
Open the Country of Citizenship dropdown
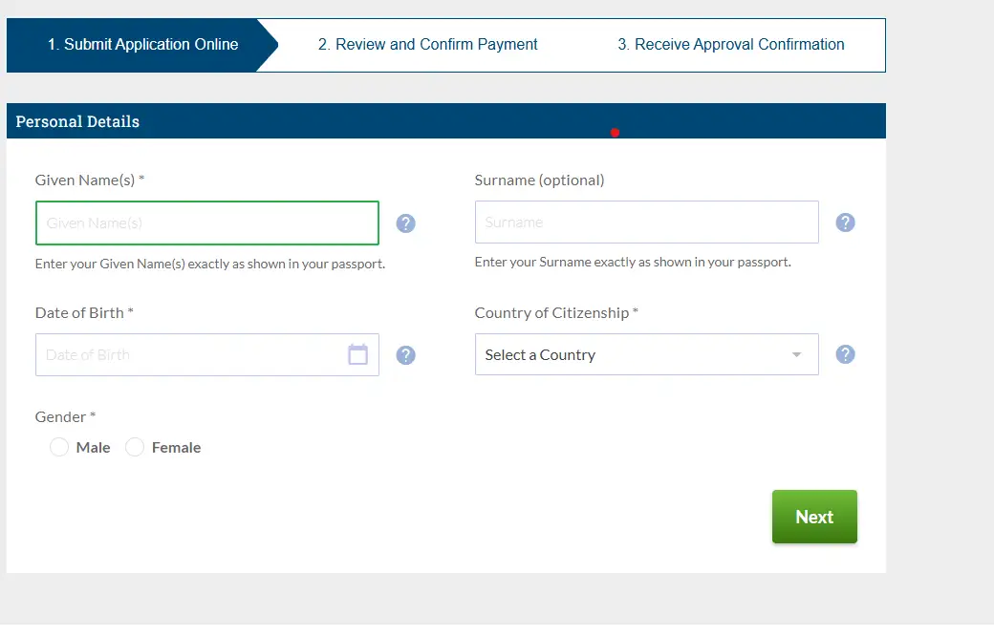pyautogui.click(x=646, y=354)
